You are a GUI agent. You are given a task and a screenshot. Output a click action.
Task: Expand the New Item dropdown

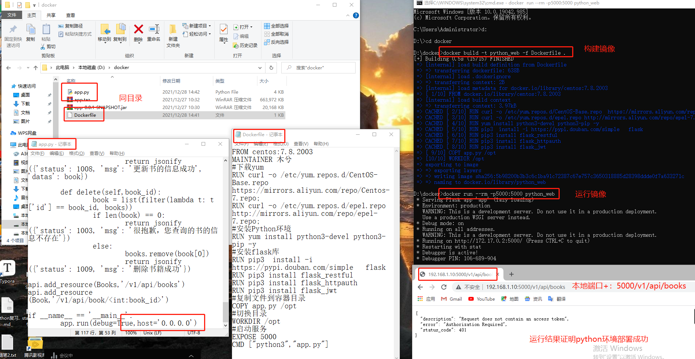click(x=210, y=26)
